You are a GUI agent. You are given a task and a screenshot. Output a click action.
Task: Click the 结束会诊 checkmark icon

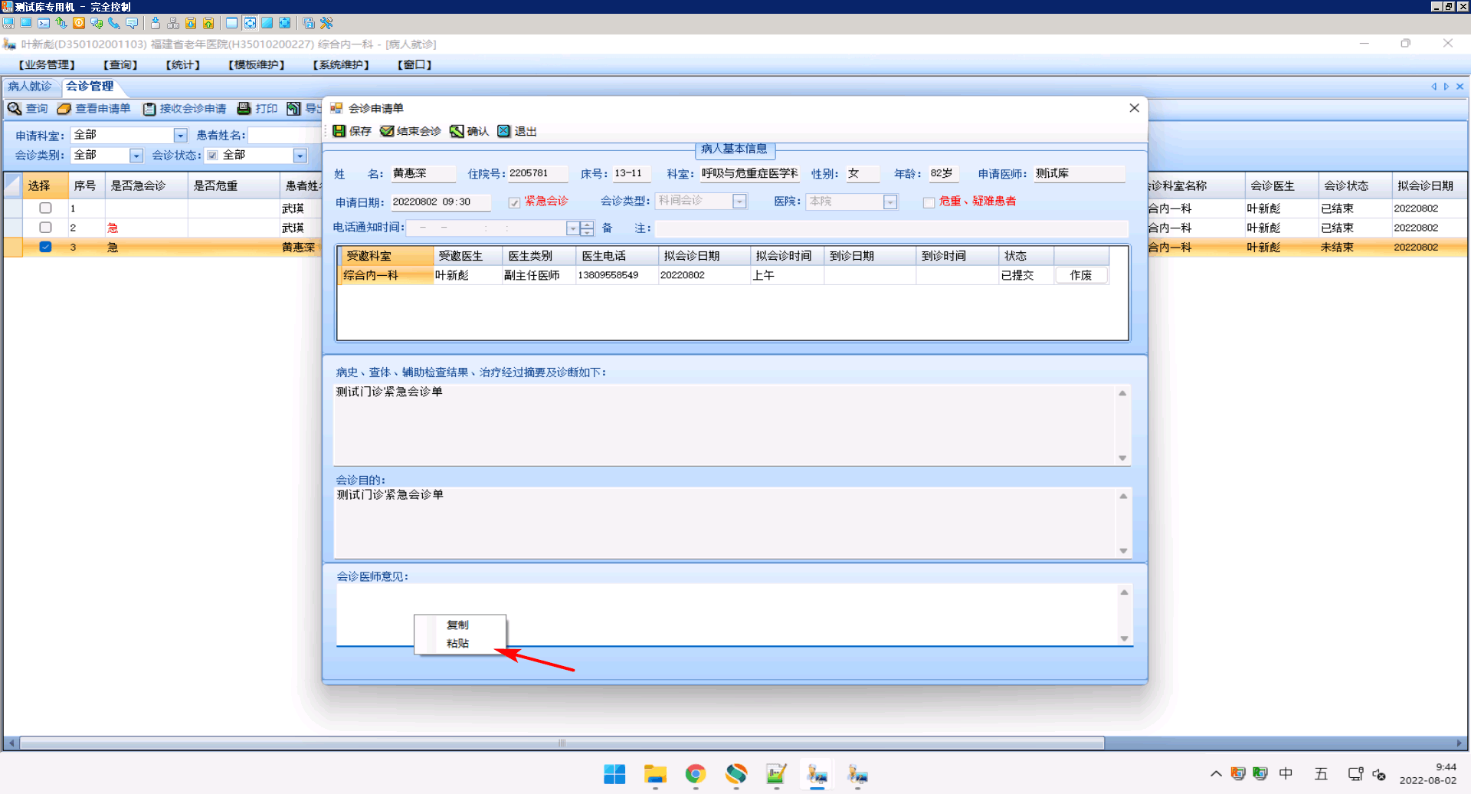click(387, 131)
